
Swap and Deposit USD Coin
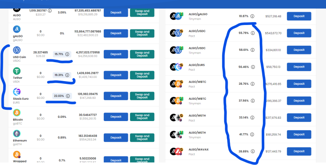point(142,54)
